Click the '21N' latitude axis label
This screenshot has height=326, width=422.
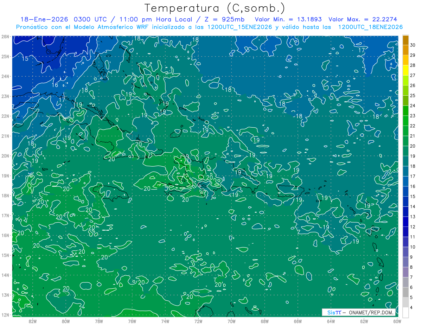pyautogui.click(x=5, y=136)
